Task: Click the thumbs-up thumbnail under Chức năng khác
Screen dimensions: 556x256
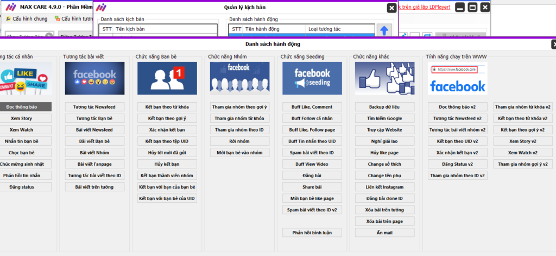Action: [x=385, y=78]
